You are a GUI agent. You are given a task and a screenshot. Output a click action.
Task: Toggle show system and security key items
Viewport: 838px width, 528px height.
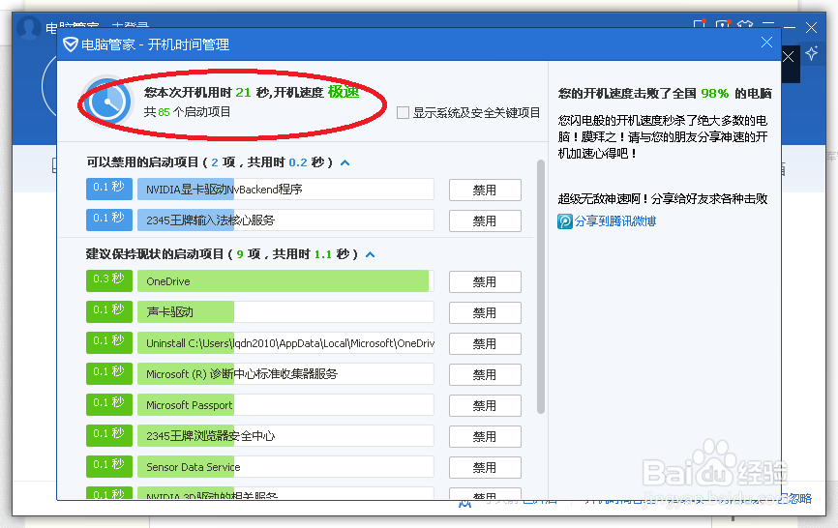point(403,112)
